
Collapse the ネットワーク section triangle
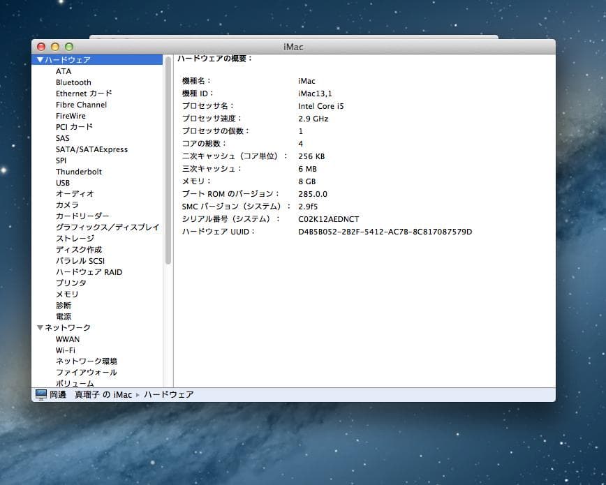pyautogui.click(x=40, y=327)
